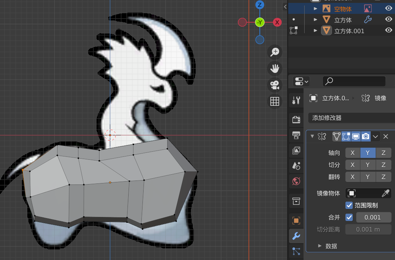Enable X under 轴向
The height and width of the screenshot is (260, 395).
pos(353,153)
